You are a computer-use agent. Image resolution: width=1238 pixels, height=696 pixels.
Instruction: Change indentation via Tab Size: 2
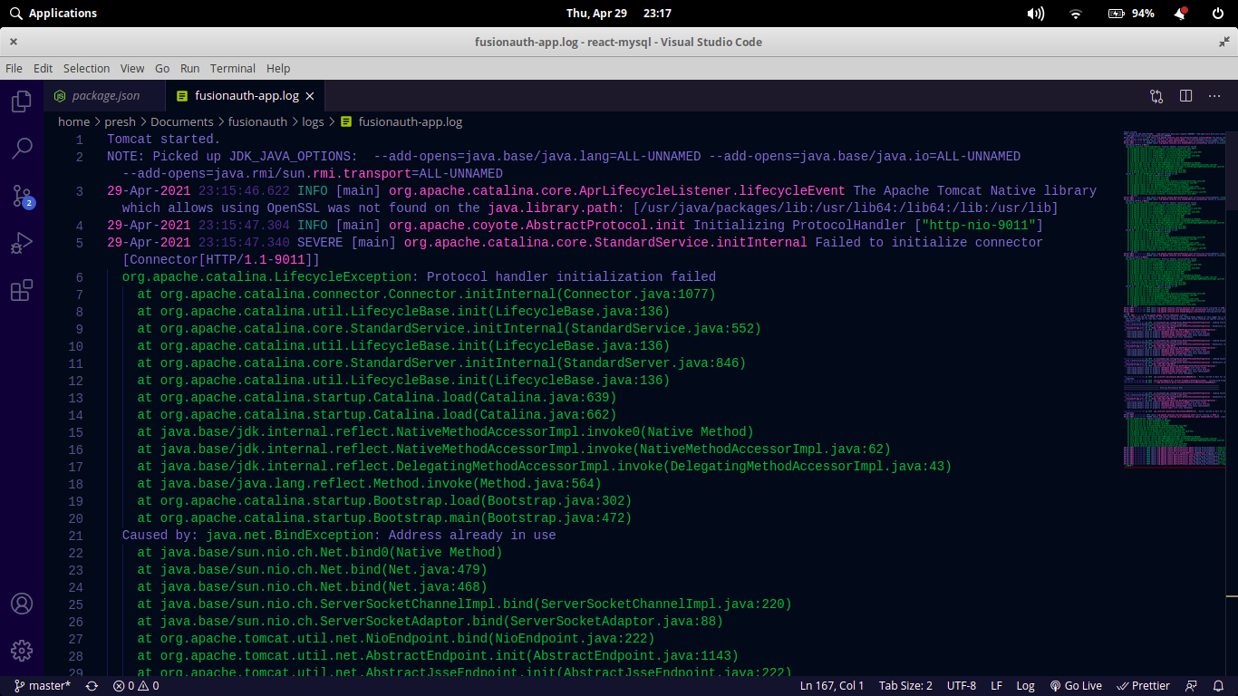(x=905, y=686)
